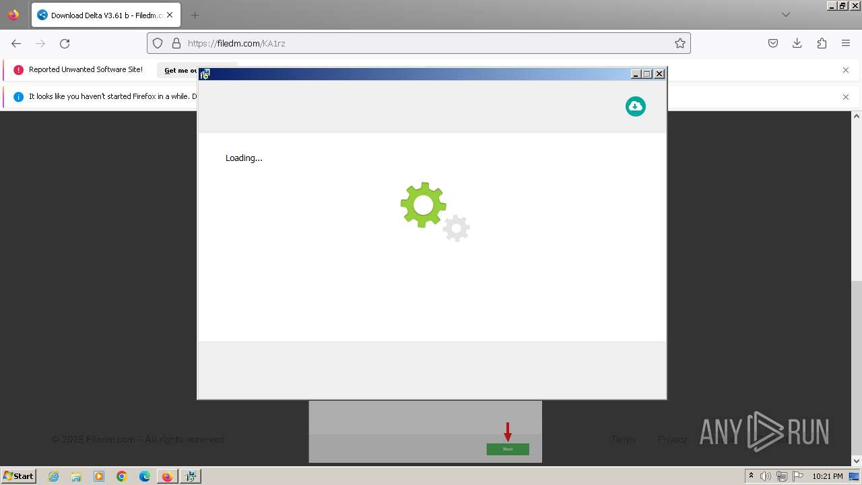Dismiss the Unwanted Software Site warning
The image size is (862, 485).
[846, 70]
